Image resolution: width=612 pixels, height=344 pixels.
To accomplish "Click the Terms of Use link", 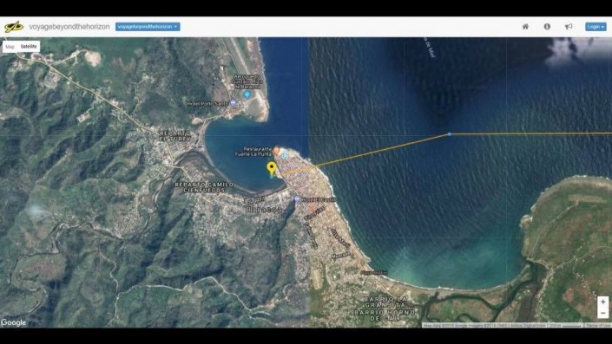I will (x=597, y=325).
